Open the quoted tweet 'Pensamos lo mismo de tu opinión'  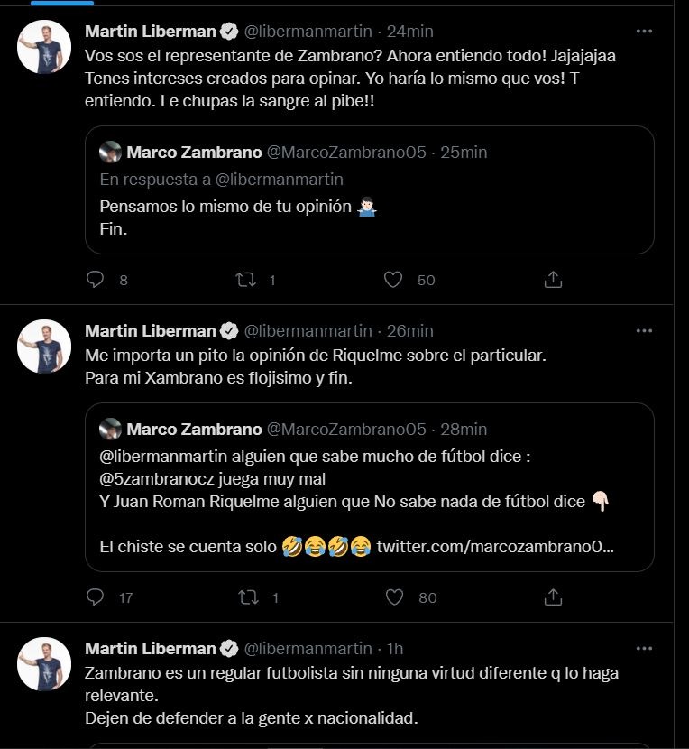tap(370, 190)
